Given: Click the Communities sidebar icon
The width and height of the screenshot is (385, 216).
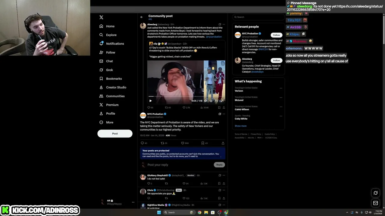Looking at the screenshot, I should tap(101, 96).
